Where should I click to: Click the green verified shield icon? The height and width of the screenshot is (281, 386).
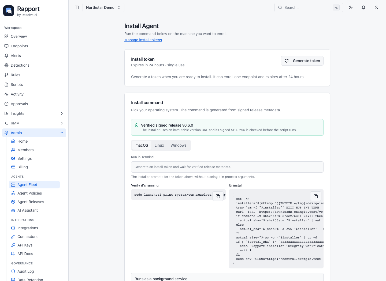click(137, 125)
